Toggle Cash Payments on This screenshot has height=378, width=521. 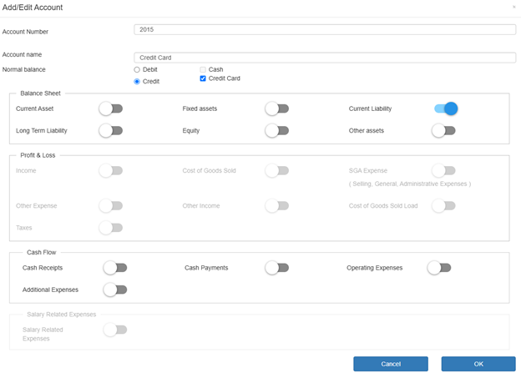277,268
